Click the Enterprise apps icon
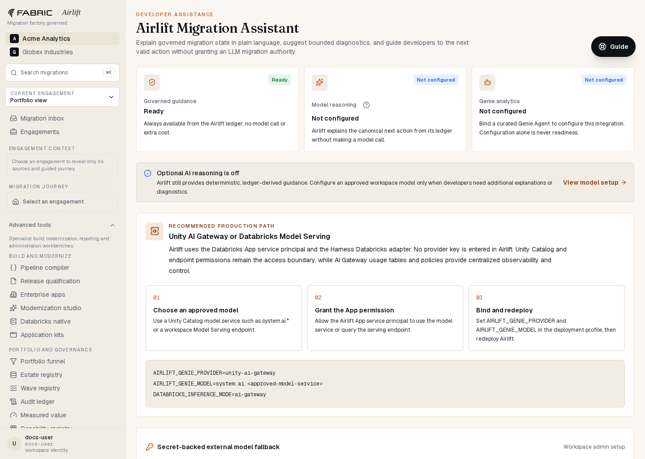Image resolution: width=645 pixels, height=459 pixels. tap(13, 294)
